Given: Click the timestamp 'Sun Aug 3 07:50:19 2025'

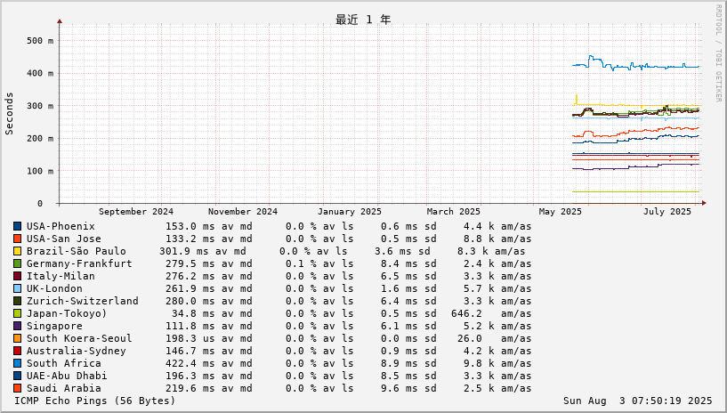Looking at the screenshot, I should coord(637,401).
